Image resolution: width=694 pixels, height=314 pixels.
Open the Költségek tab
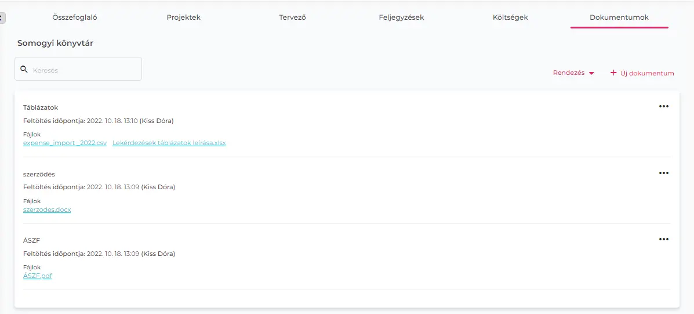tap(510, 17)
